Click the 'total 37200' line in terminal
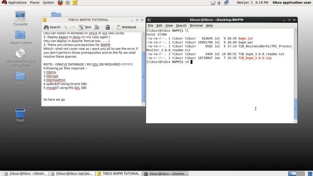 point(156,35)
